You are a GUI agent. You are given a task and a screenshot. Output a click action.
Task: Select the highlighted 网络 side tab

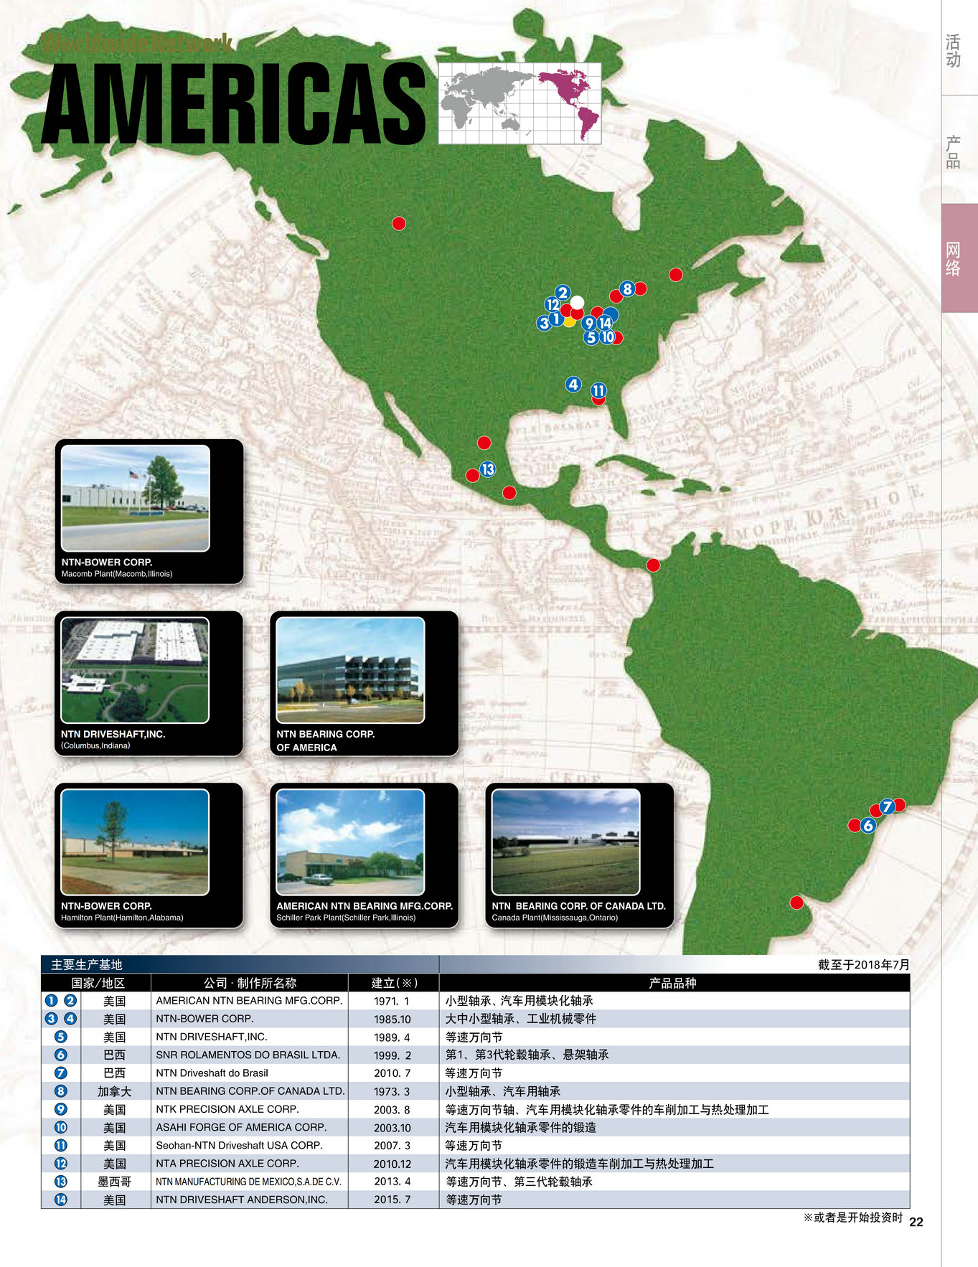(959, 258)
